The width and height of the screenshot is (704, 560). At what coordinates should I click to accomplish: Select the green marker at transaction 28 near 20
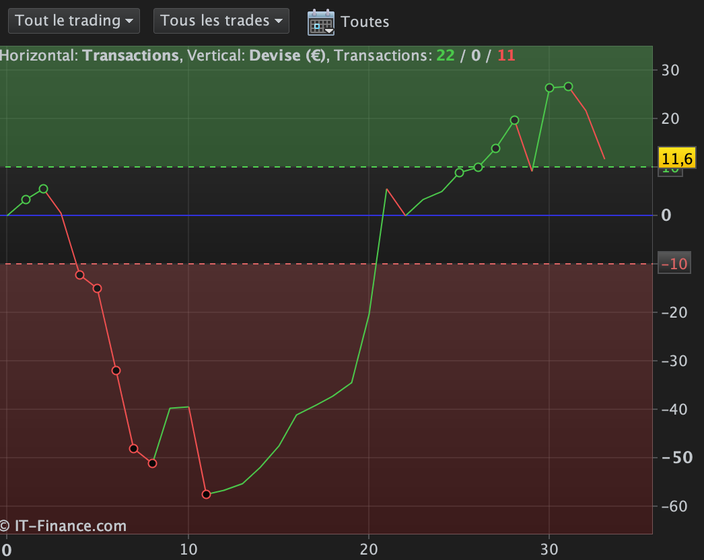(x=514, y=120)
